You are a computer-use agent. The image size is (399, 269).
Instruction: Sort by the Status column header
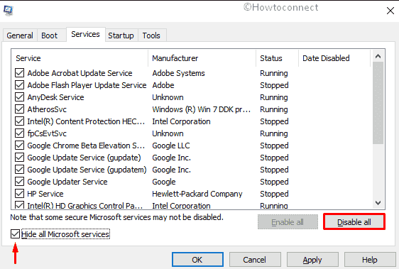[277, 58]
